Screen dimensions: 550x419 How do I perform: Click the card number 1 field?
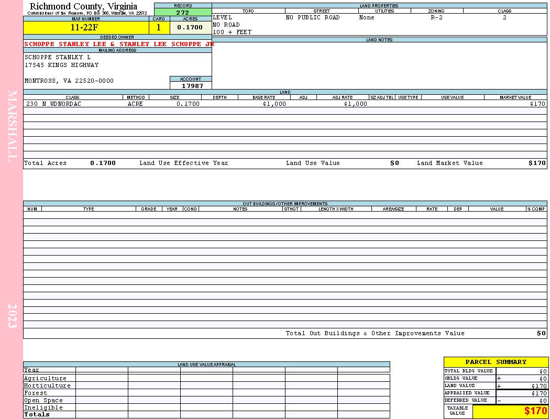tap(159, 27)
